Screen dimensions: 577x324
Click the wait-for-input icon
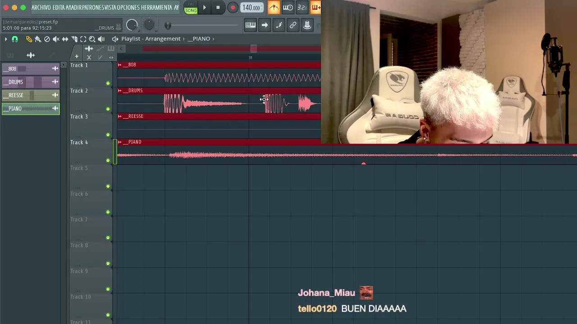point(288,7)
